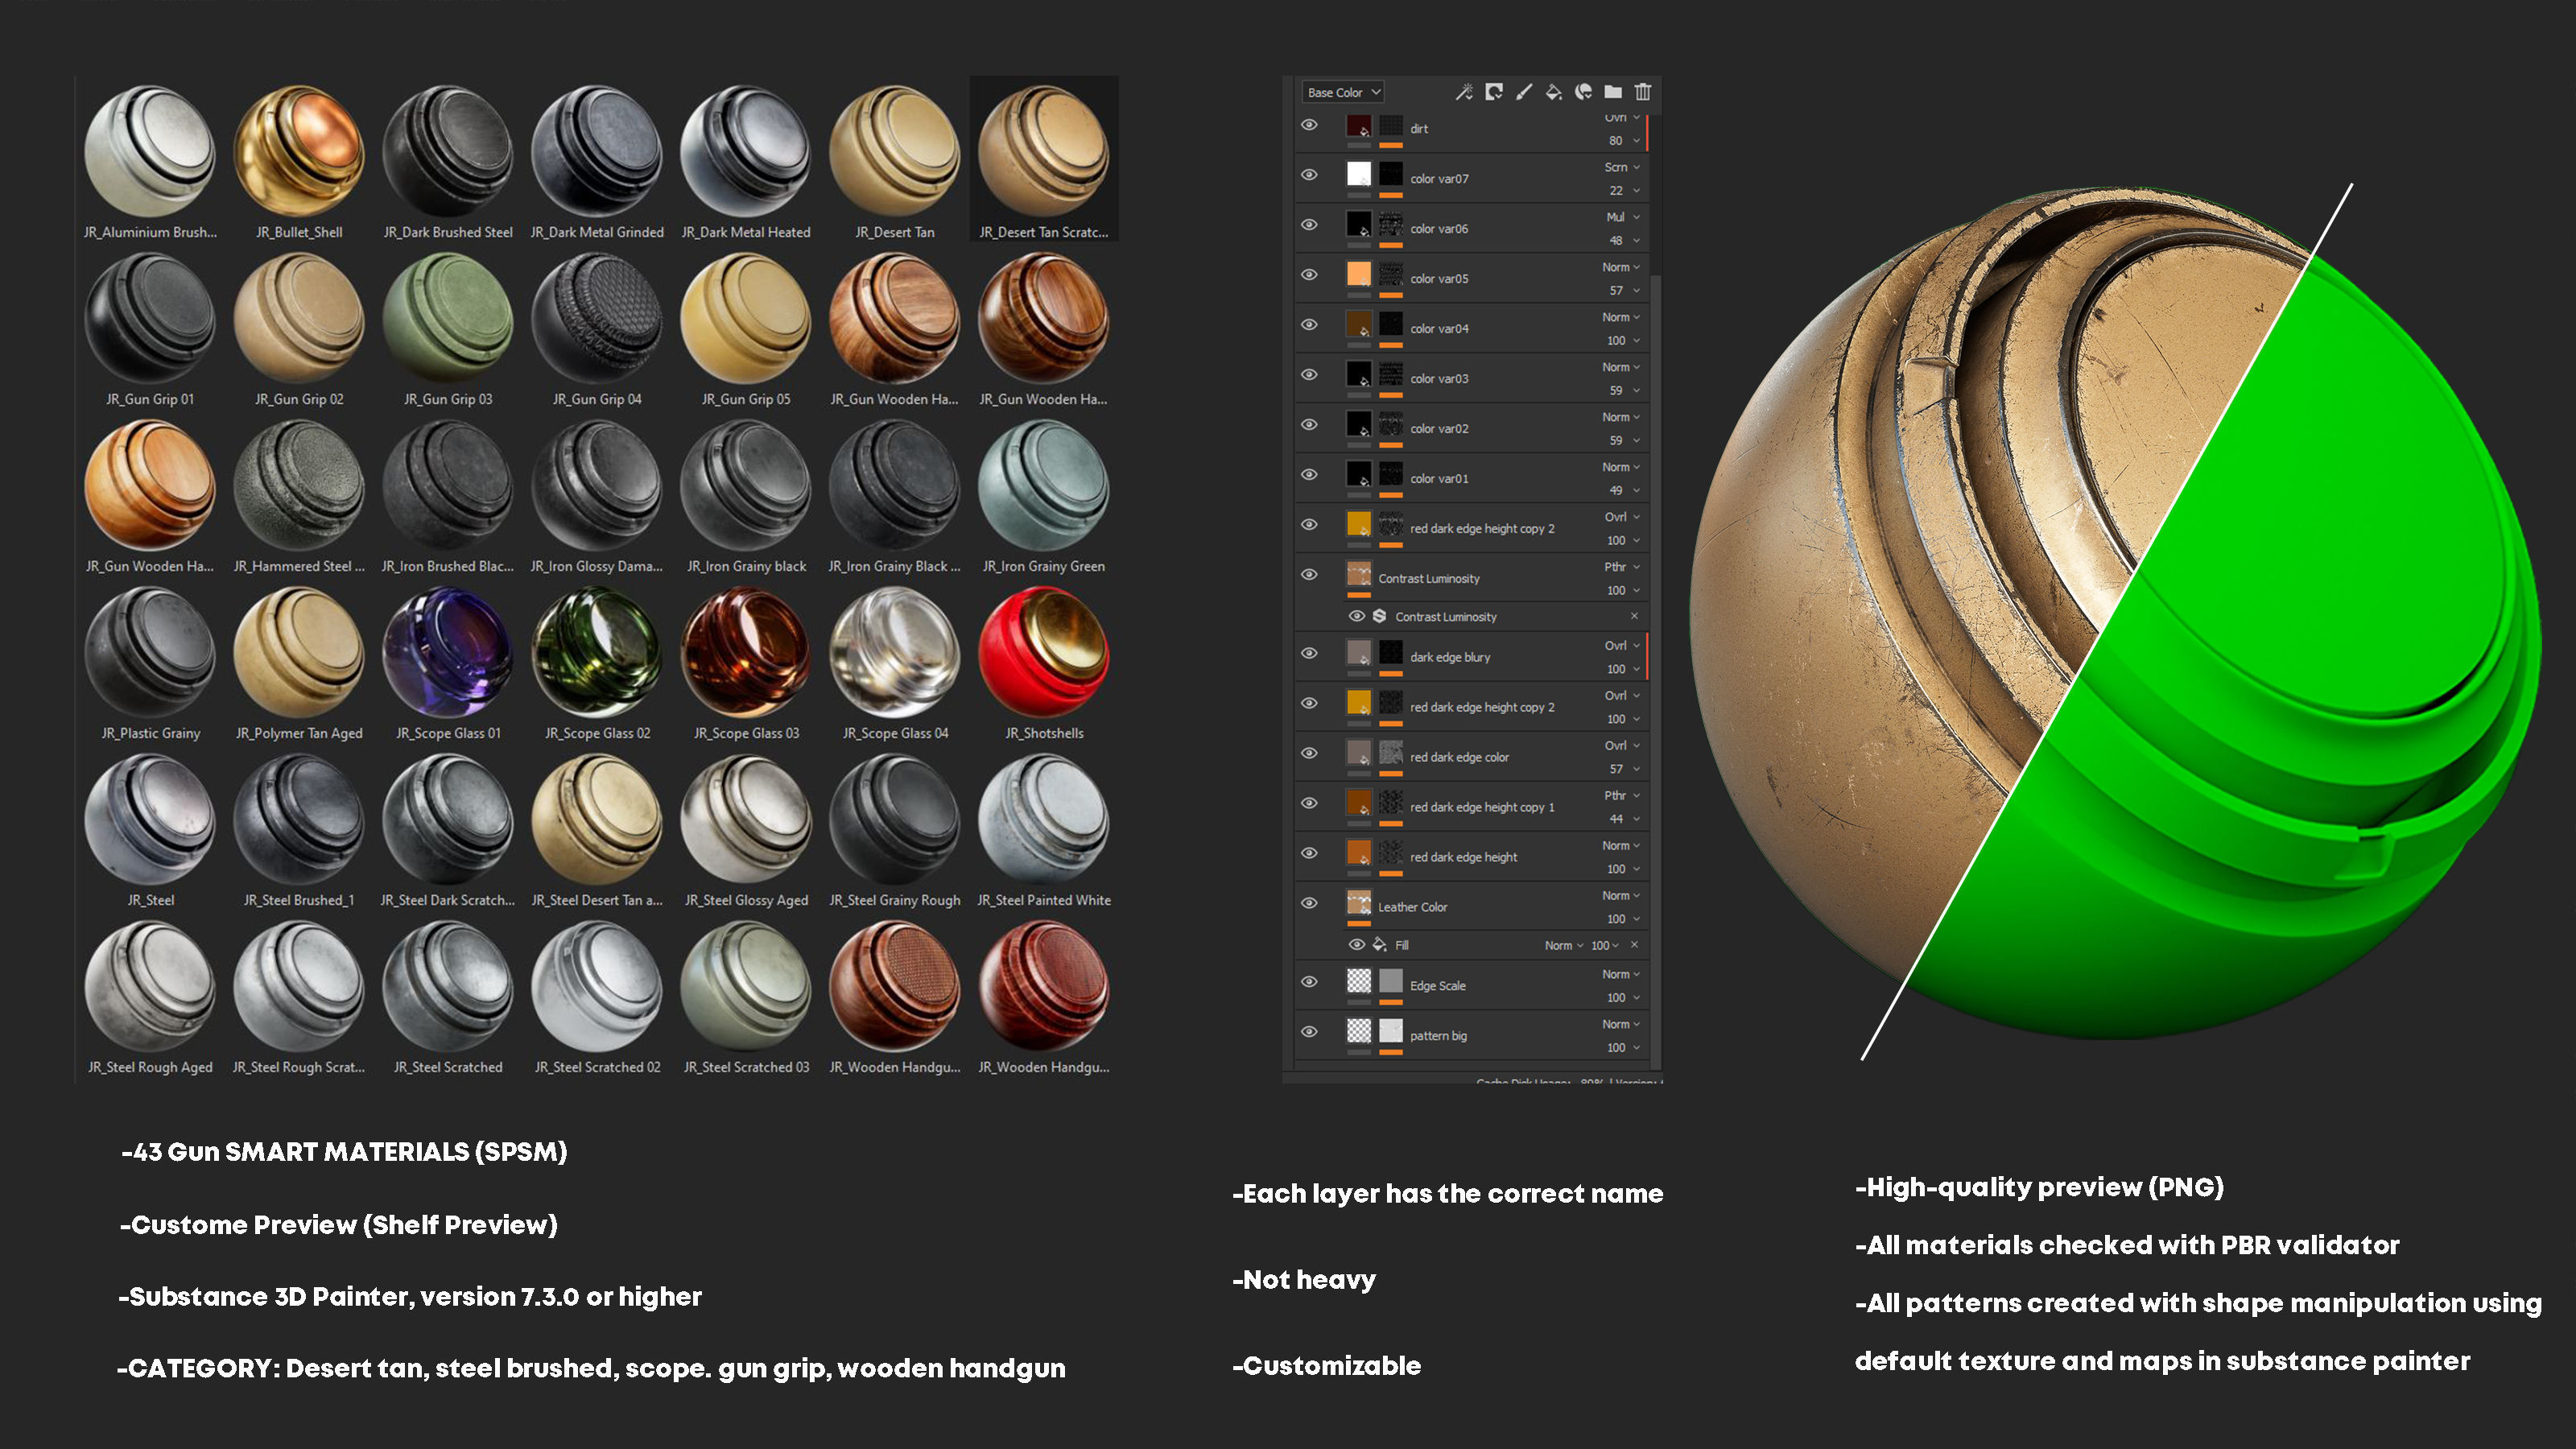Screen dimensions: 2576x1449
Task: Open blend mode dropdown for color var07
Action: (x=1622, y=167)
